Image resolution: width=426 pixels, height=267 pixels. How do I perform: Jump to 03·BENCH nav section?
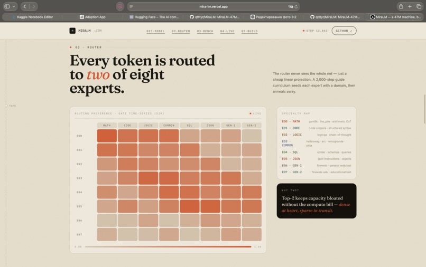[205, 31]
